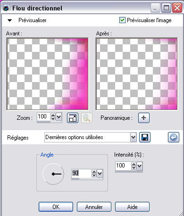Click OK to apply the blur
The height and width of the screenshot is (216, 184).
click(x=56, y=207)
